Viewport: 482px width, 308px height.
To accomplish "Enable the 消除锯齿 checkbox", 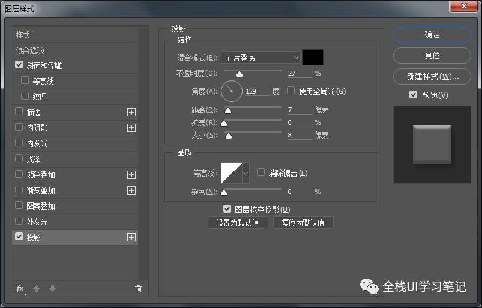I will pyautogui.click(x=261, y=172).
